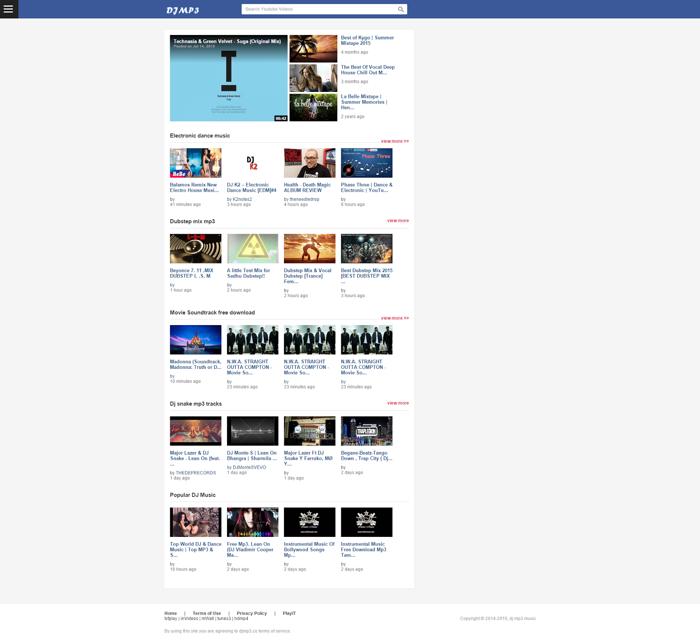
Task: Open Major Lazer & DJ Snake Lean On thumbnail
Action: pyautogui.click(x=196, y=431)
